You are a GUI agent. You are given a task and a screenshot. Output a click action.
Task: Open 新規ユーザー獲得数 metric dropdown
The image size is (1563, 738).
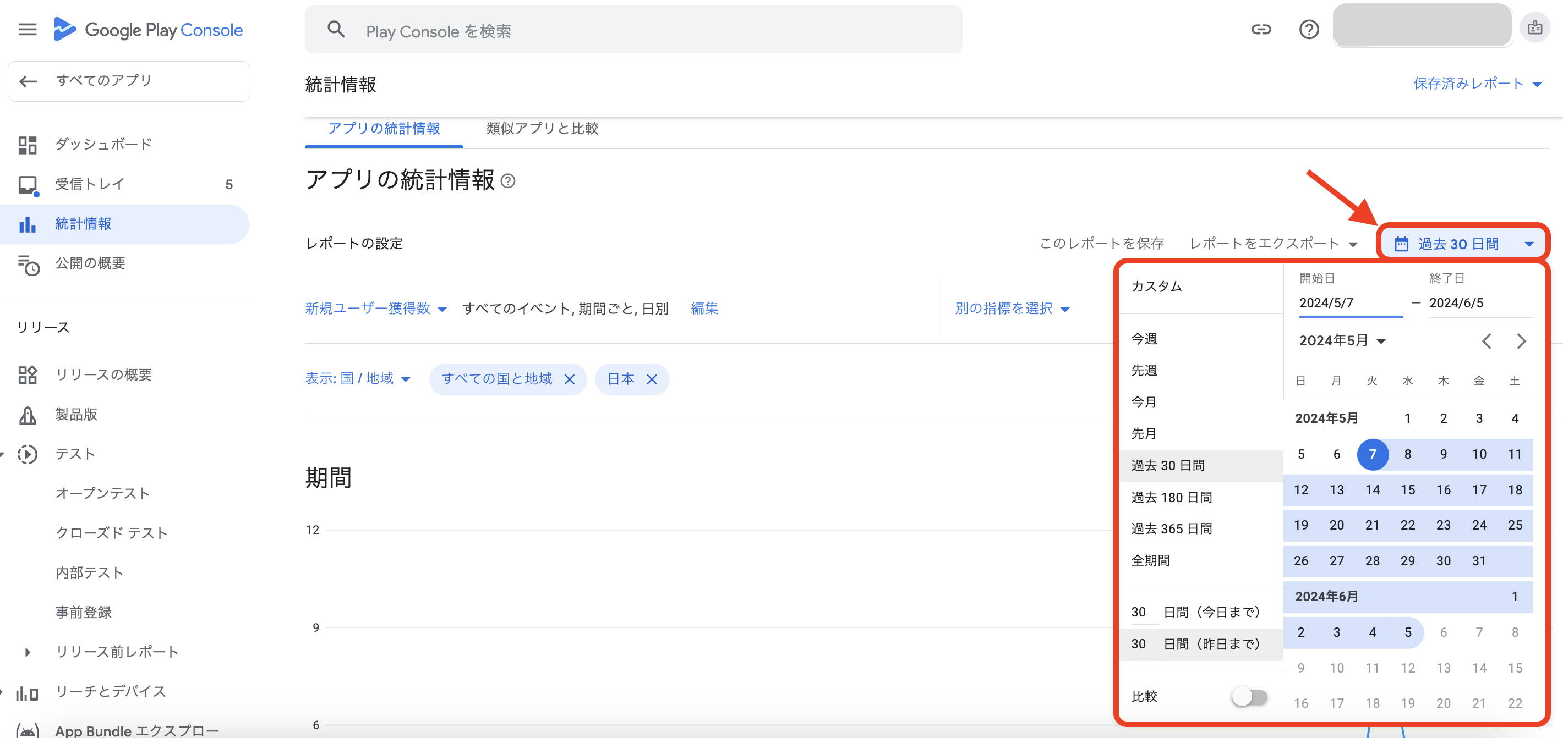(375, 309)
